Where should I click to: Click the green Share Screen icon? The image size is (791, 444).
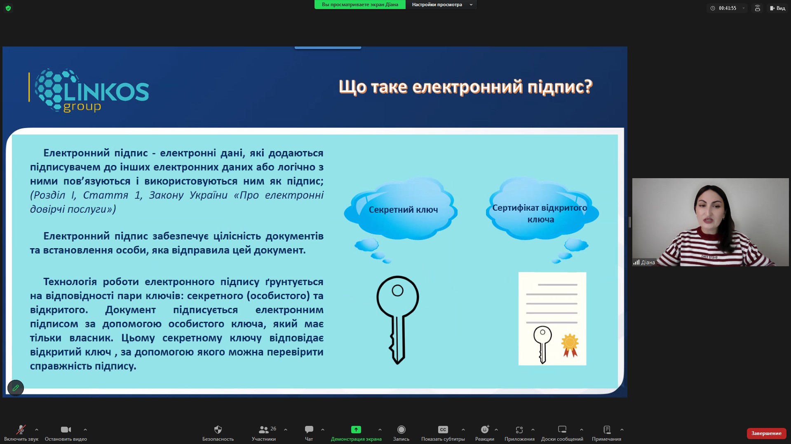356,430
